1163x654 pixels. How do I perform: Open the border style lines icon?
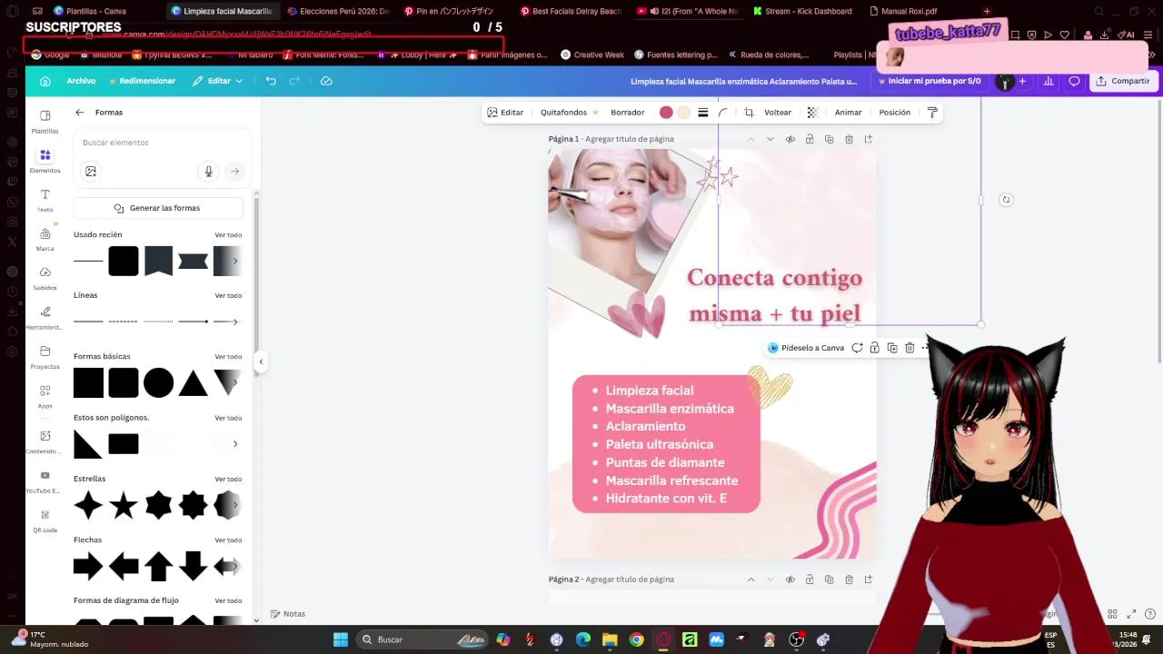point(703,113)
